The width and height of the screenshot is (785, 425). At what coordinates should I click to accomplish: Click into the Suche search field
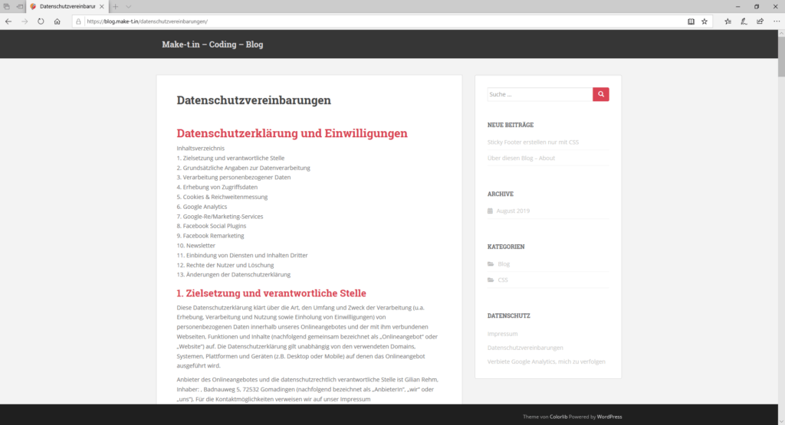[540, 94]
